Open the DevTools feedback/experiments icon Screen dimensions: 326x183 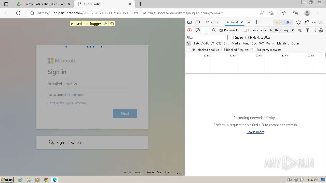click(x=307, y=22)
